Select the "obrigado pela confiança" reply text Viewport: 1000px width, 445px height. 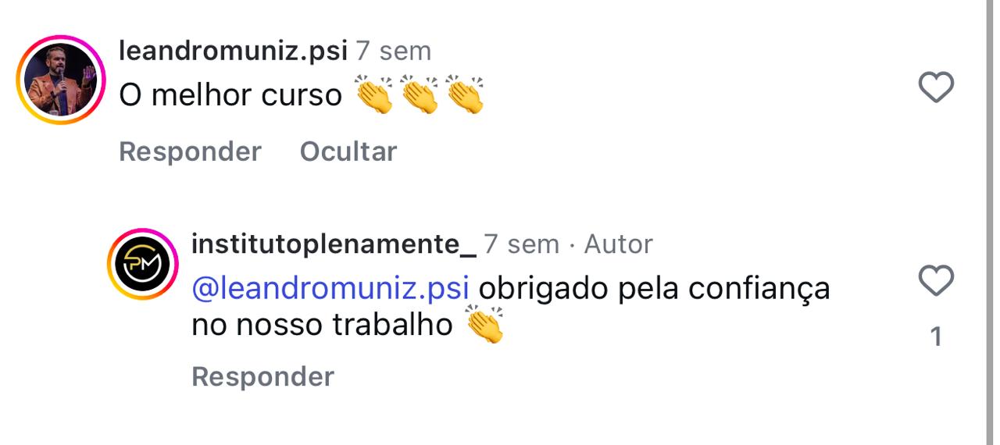pyautogui.click(x=654, y=289)
